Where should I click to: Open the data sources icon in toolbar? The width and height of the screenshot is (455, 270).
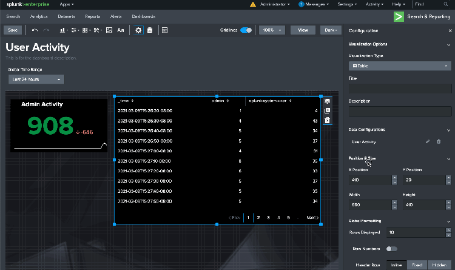(x=149, y=30)
